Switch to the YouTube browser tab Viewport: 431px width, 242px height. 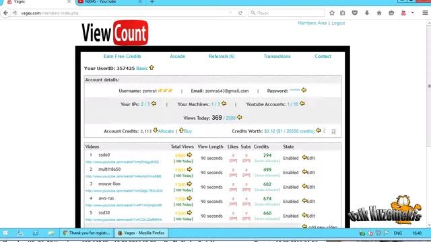pos(110,2)
